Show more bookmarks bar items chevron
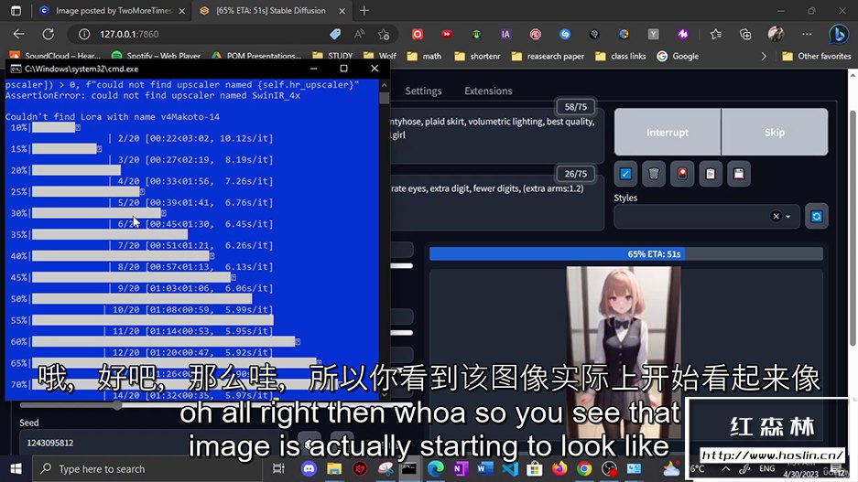The height and width of the screenshot is (482, 858). (764, 56)
